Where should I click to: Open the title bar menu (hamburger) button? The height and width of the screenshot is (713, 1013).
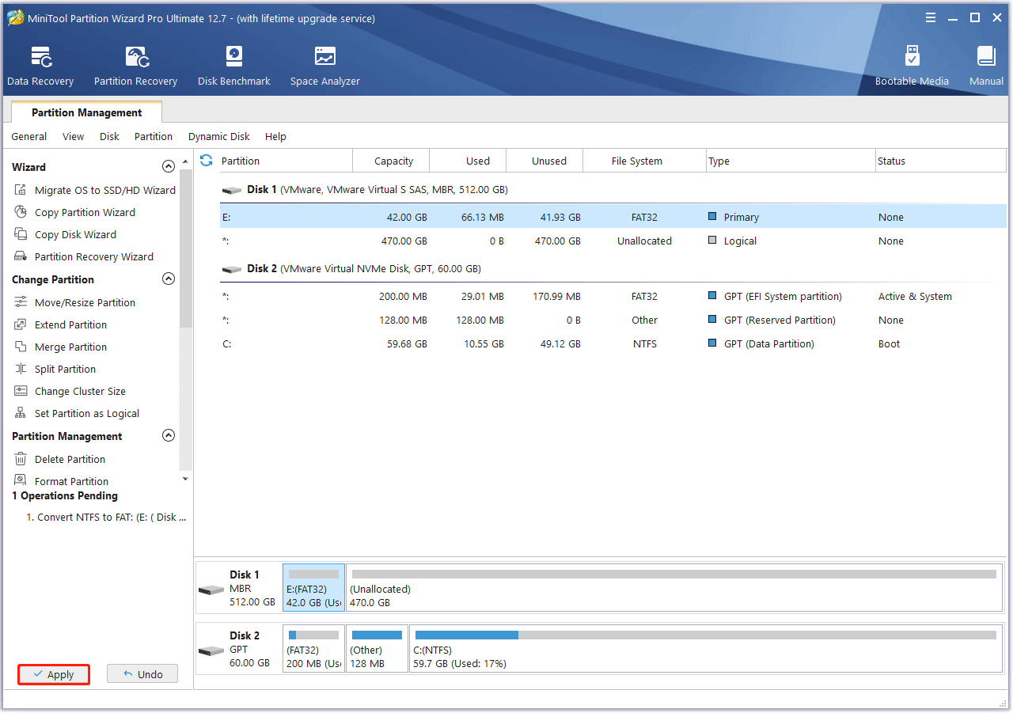931,17
